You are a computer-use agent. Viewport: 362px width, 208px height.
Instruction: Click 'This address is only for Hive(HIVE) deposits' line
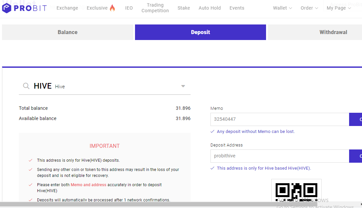click(78, 160)
